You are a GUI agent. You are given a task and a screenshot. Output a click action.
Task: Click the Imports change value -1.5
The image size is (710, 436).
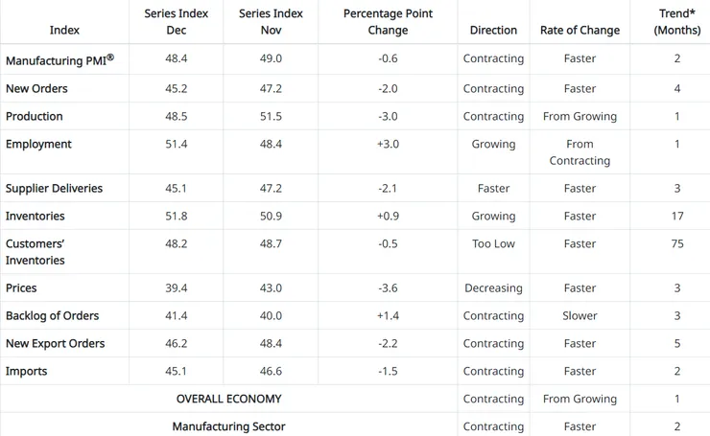[x=388, y=372]
